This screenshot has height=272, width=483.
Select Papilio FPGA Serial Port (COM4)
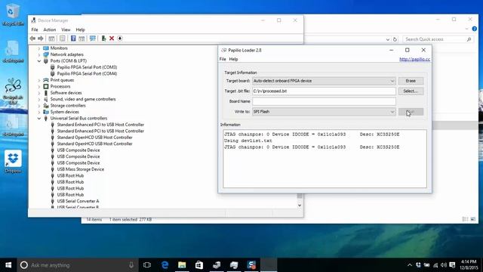point(87,74)
